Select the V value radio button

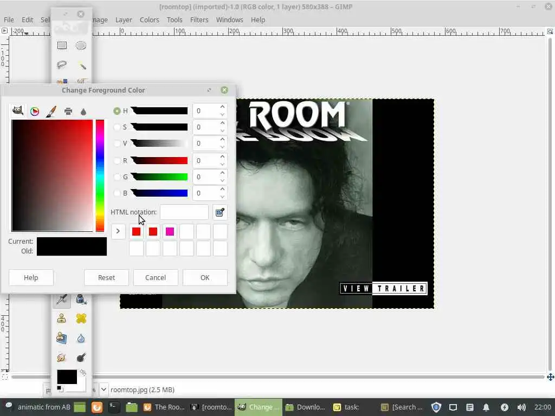tap(117, 143)
